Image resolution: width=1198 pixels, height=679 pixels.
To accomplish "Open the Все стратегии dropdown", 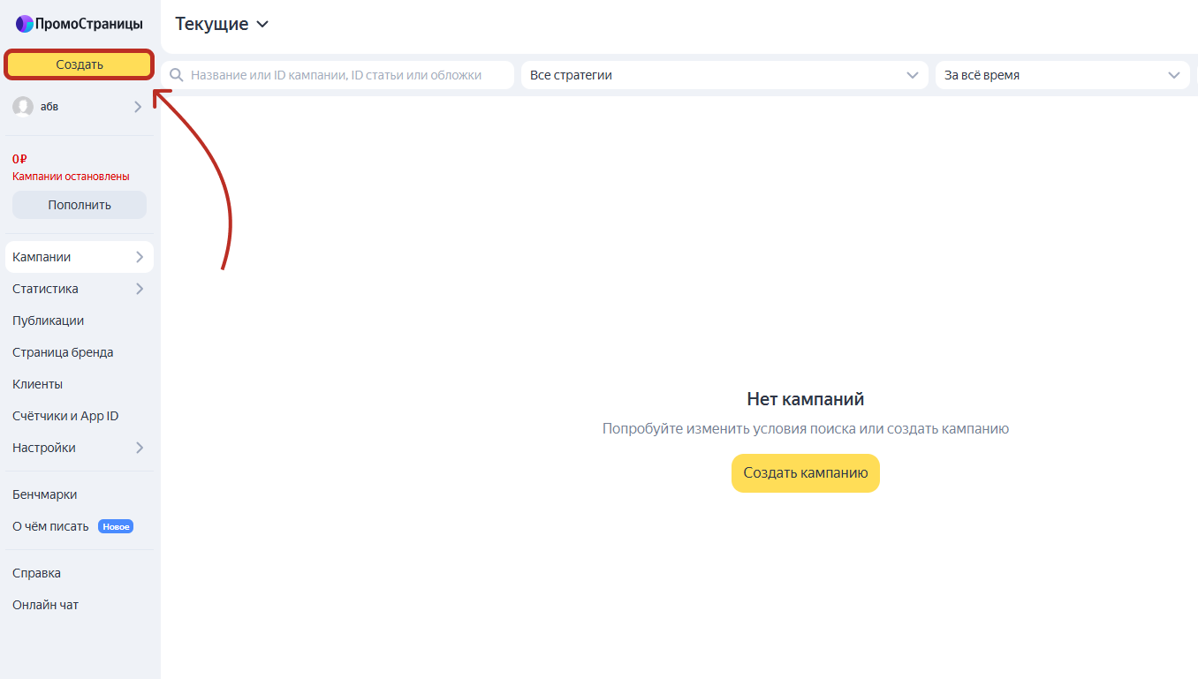I will click(724, 75).
